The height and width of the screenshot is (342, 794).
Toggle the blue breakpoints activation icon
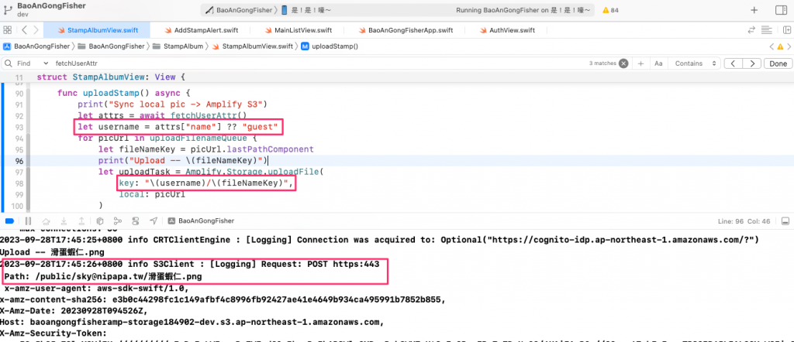point(9,221)
